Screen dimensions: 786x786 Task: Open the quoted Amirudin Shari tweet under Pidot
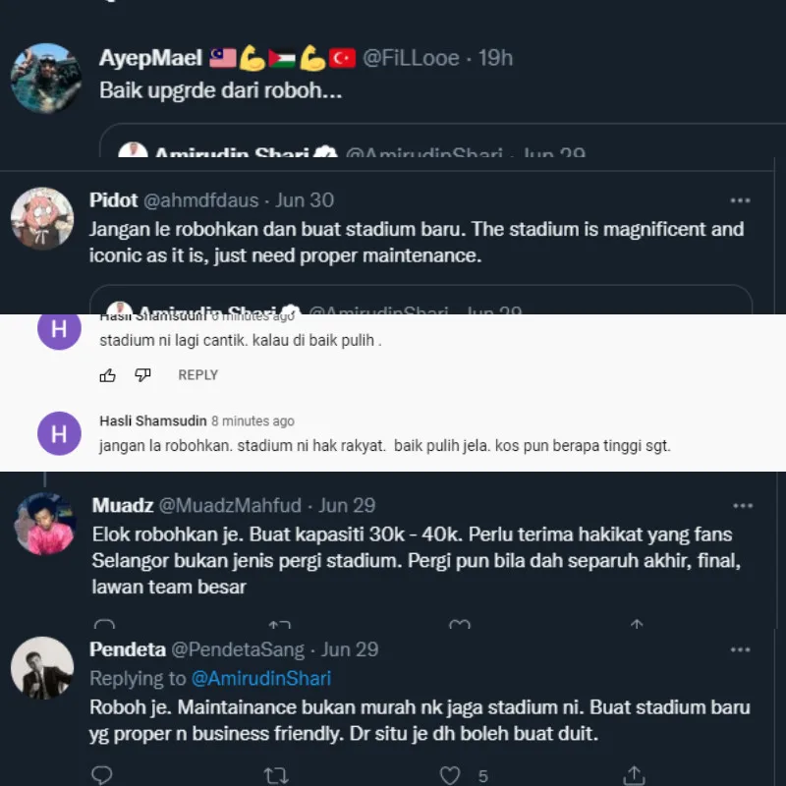tap(421, 301)
